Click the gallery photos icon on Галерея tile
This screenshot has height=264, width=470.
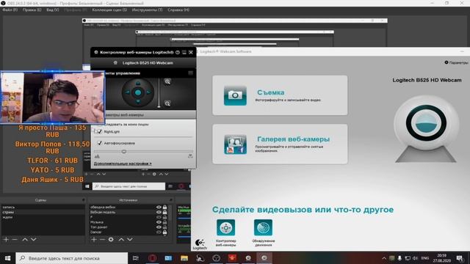coord(235,144)
